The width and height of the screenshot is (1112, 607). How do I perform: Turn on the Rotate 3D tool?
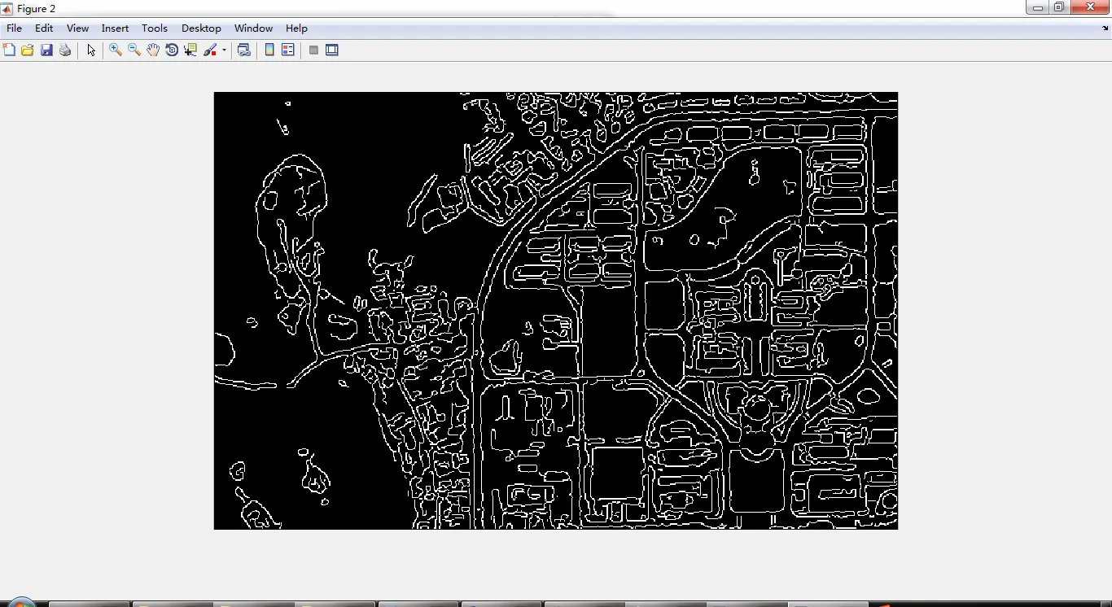point(172,50)
